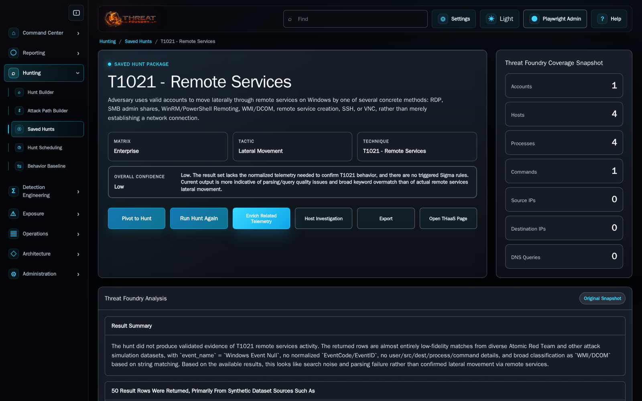This screenshot has height=401, width=642.
Task: Click Run Hunt Again button
Action: point(199,219)
